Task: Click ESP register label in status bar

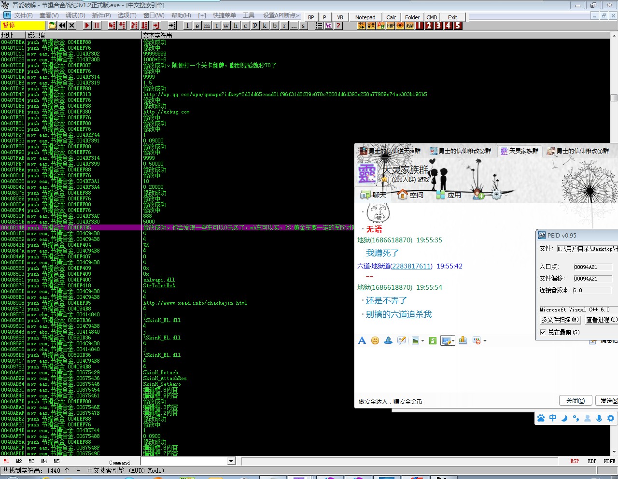Action: (575, 461)
